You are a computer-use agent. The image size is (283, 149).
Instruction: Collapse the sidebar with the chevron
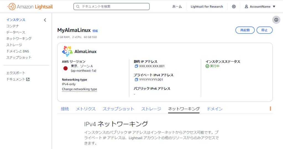45,20
